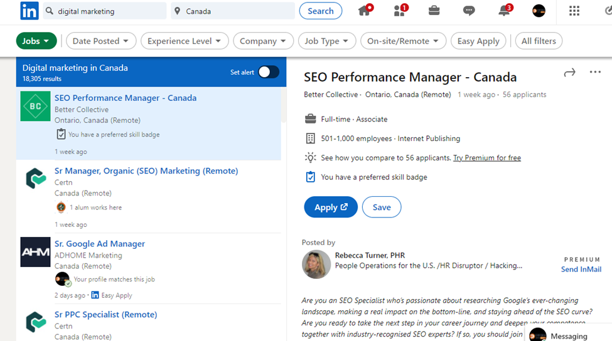The height and width of the screenshot is (341, 612).
Task: Click '1 alum works here' text
Action: click(x=95, y=207)
